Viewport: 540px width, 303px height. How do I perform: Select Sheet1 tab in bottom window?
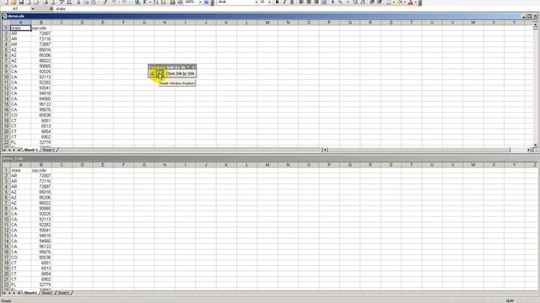(30, 293)
